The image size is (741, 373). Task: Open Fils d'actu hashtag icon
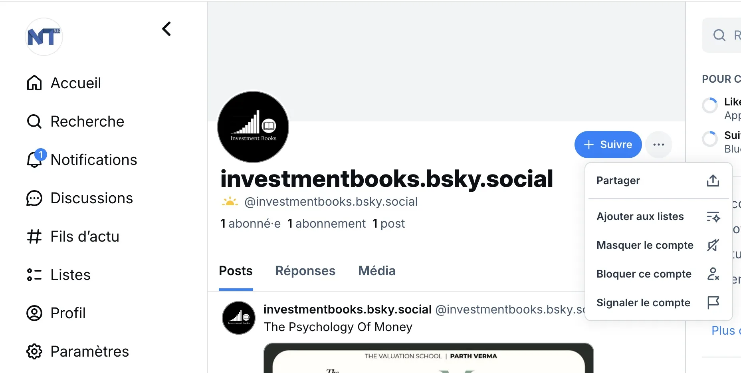coord(34,236)
